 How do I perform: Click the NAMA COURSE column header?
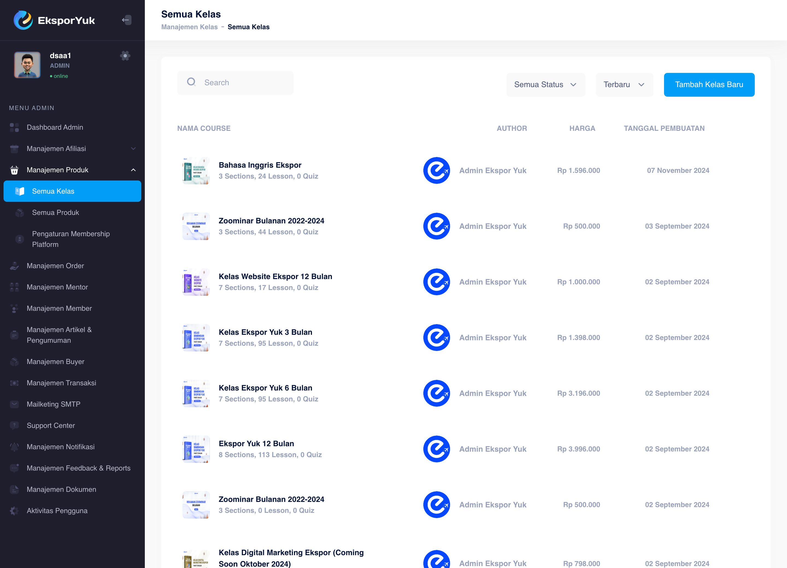tap(204, 128)
